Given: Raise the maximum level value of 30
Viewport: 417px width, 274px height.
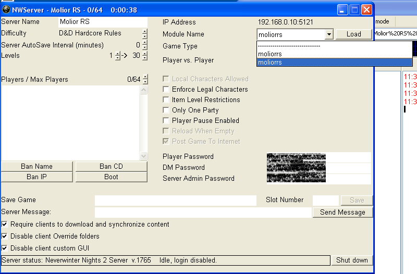Looking at the screenshot, I should [x=145, y=53].
